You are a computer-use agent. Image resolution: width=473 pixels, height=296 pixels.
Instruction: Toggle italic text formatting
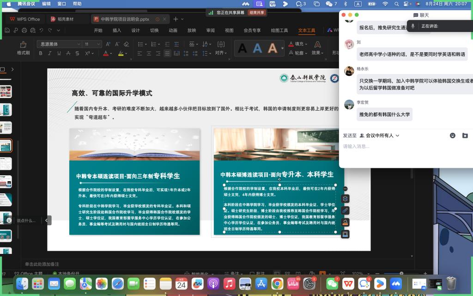pyautogui.click(x=49, y=53)
